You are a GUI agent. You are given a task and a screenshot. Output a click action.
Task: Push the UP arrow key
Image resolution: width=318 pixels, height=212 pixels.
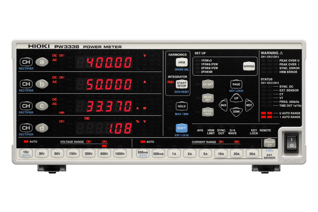pos(236,98)
